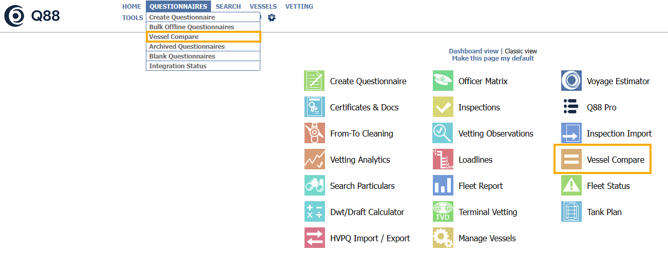Click the From-To Cleaning icon
Viewport: 668px width, 271px height.
314,133
